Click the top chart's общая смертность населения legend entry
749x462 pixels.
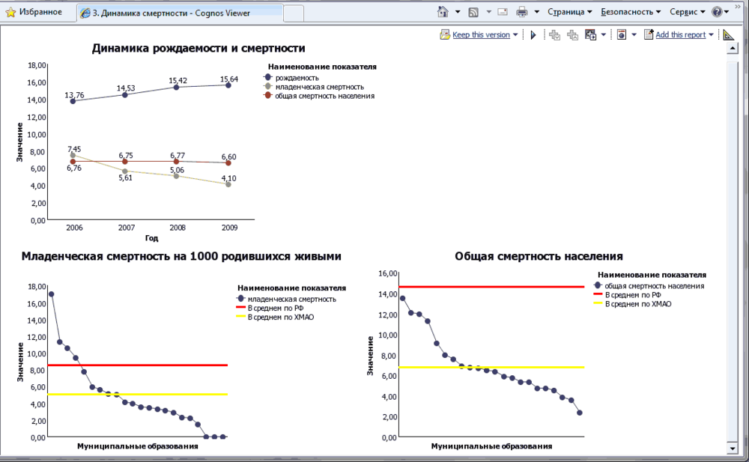(x=319, y=96)
